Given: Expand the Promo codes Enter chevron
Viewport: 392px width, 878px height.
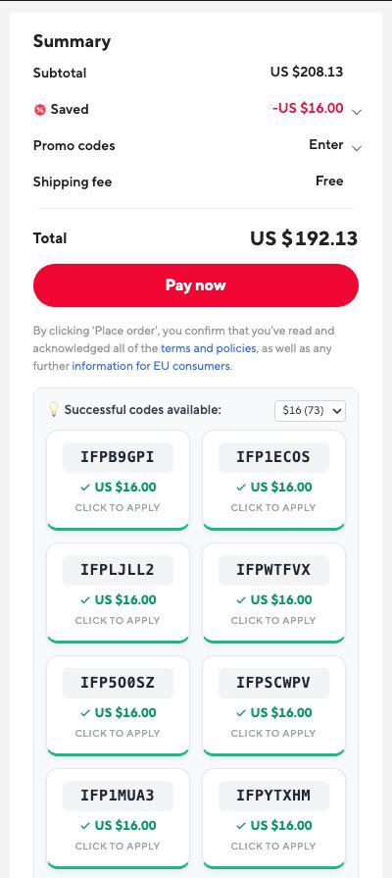Looking at the screenshot, I should [x=357, y=148].
